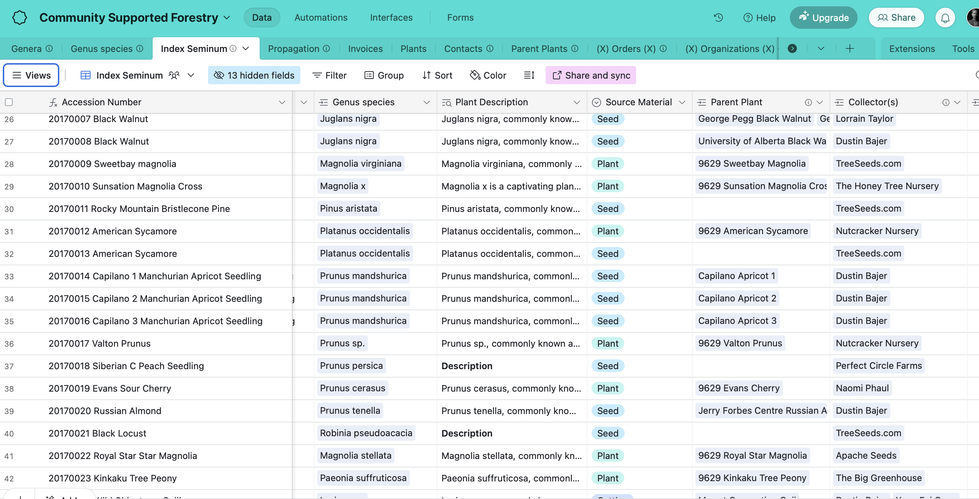Viewport: 979px width, 499px height.
Task: Open the base history clock icon
Action: click(x=718, y=18)
